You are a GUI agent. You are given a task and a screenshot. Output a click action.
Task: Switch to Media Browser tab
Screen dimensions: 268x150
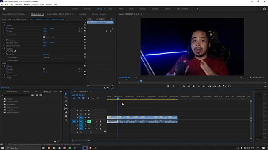pyautogui.click(x=11, y=92)
